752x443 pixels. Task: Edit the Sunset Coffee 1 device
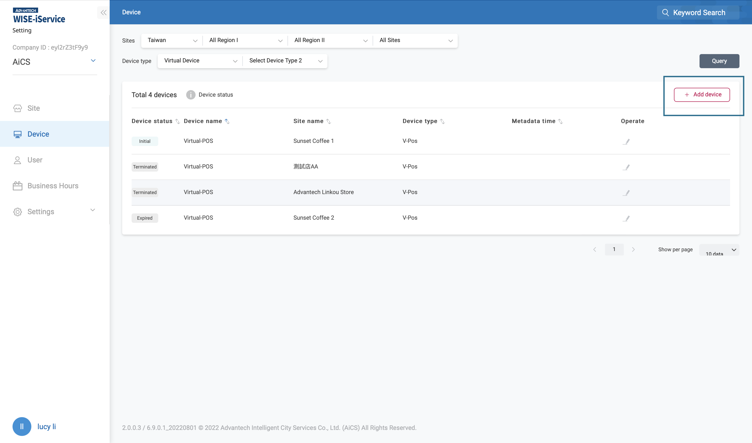(626, 142)
